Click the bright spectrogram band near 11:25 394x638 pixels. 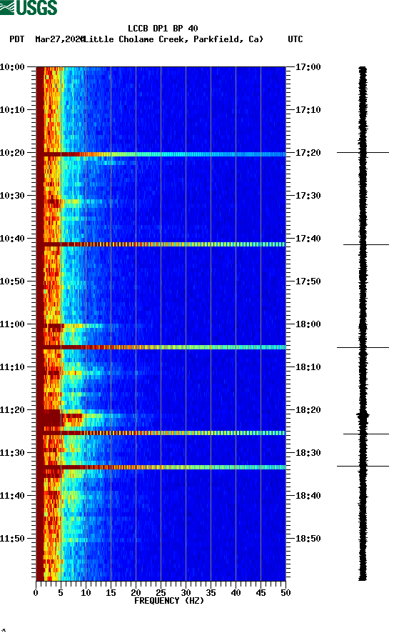coord(161,433)
